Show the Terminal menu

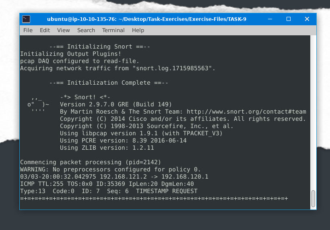pyautogui.click(x=113, y=30)
